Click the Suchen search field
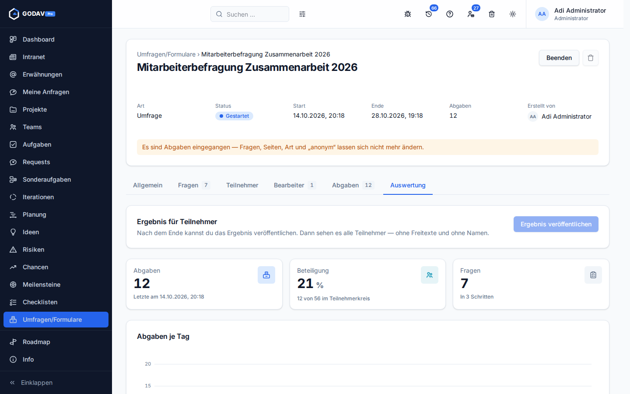The height and width of the screenshot is (394, 630). click(x=250, y=14)
